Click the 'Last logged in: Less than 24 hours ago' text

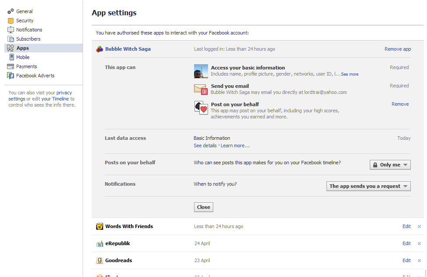coord(234,49)
